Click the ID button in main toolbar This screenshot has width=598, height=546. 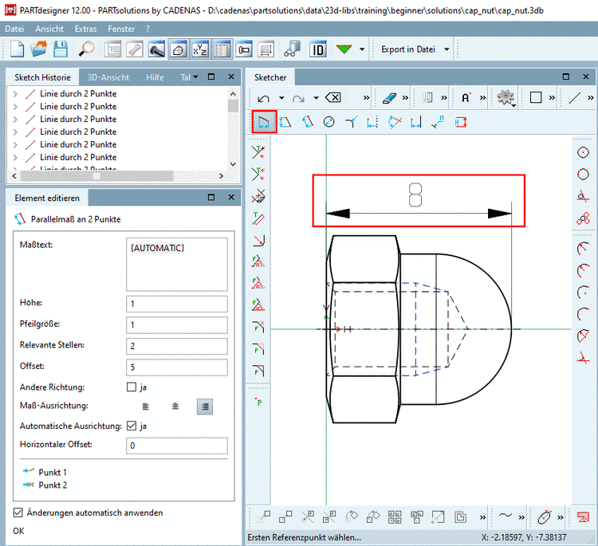point(318,49)
